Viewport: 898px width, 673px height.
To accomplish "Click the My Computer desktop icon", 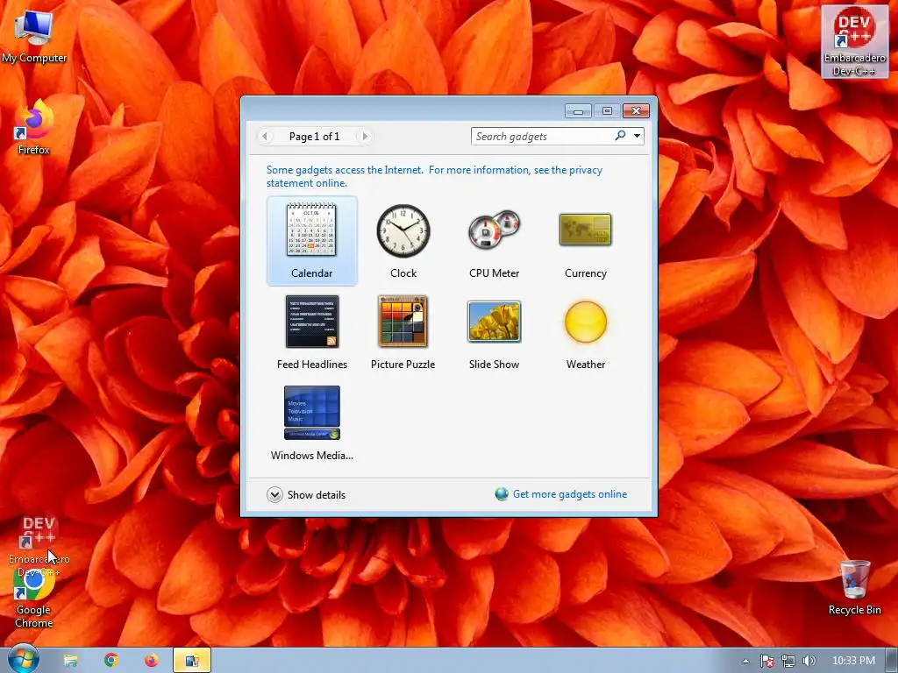I will 34,37.
